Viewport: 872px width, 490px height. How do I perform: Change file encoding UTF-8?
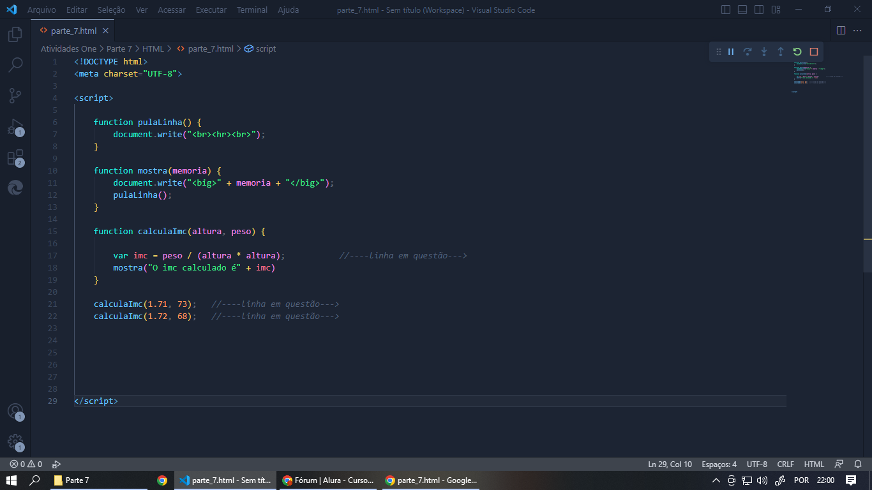[x=757, y=464]
